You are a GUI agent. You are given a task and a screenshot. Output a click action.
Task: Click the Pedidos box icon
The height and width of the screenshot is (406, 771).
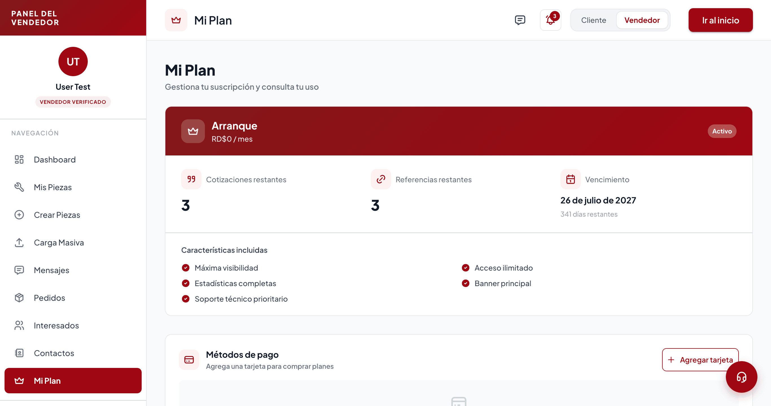[x=19, y=298]
